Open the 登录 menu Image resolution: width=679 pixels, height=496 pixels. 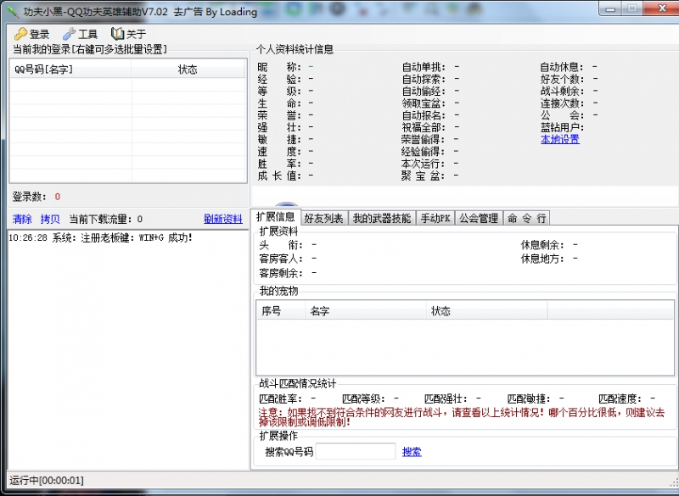click(31, 34)
